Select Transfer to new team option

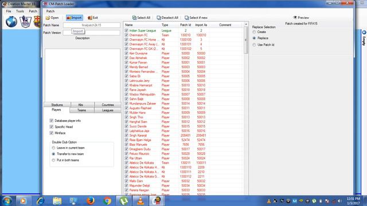[x=53, y=154]
